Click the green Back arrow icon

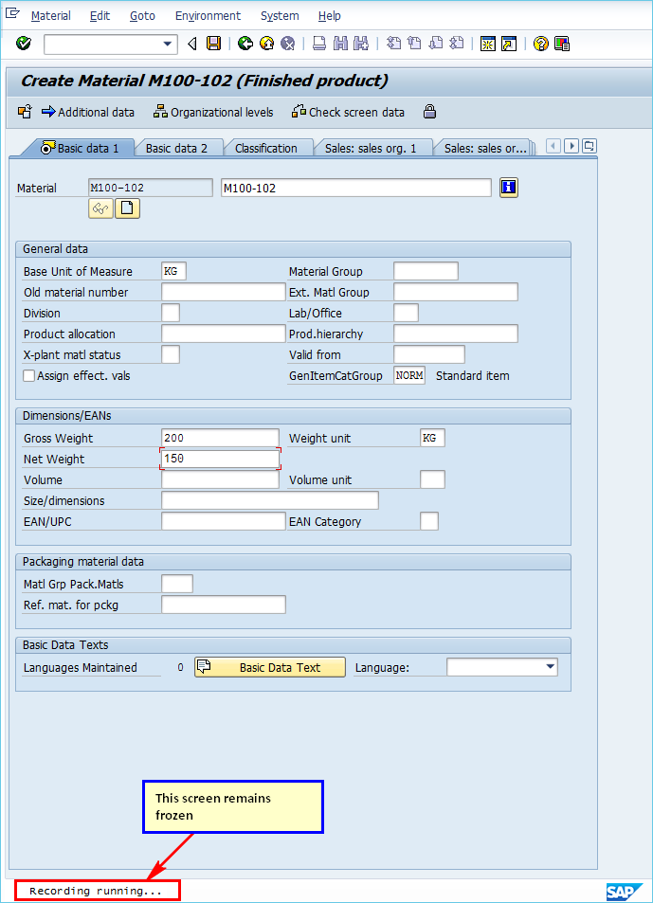(245, 44)
